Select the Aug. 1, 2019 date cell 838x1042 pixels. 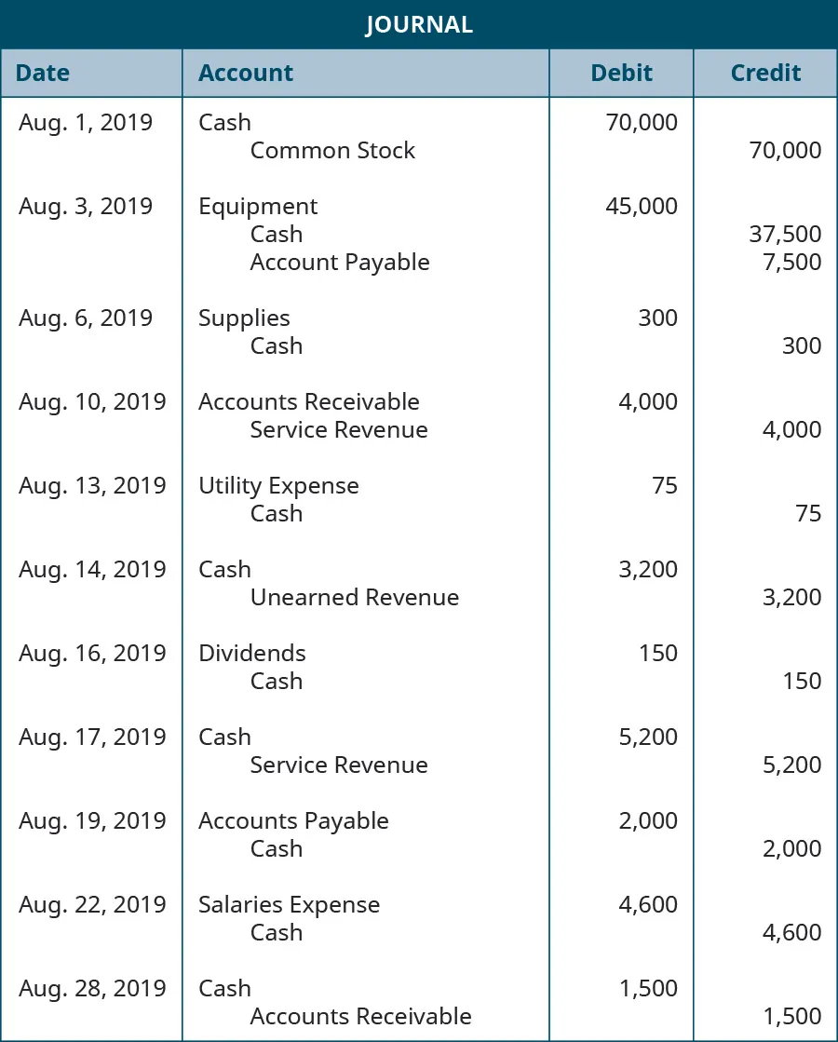coord(86,123)
